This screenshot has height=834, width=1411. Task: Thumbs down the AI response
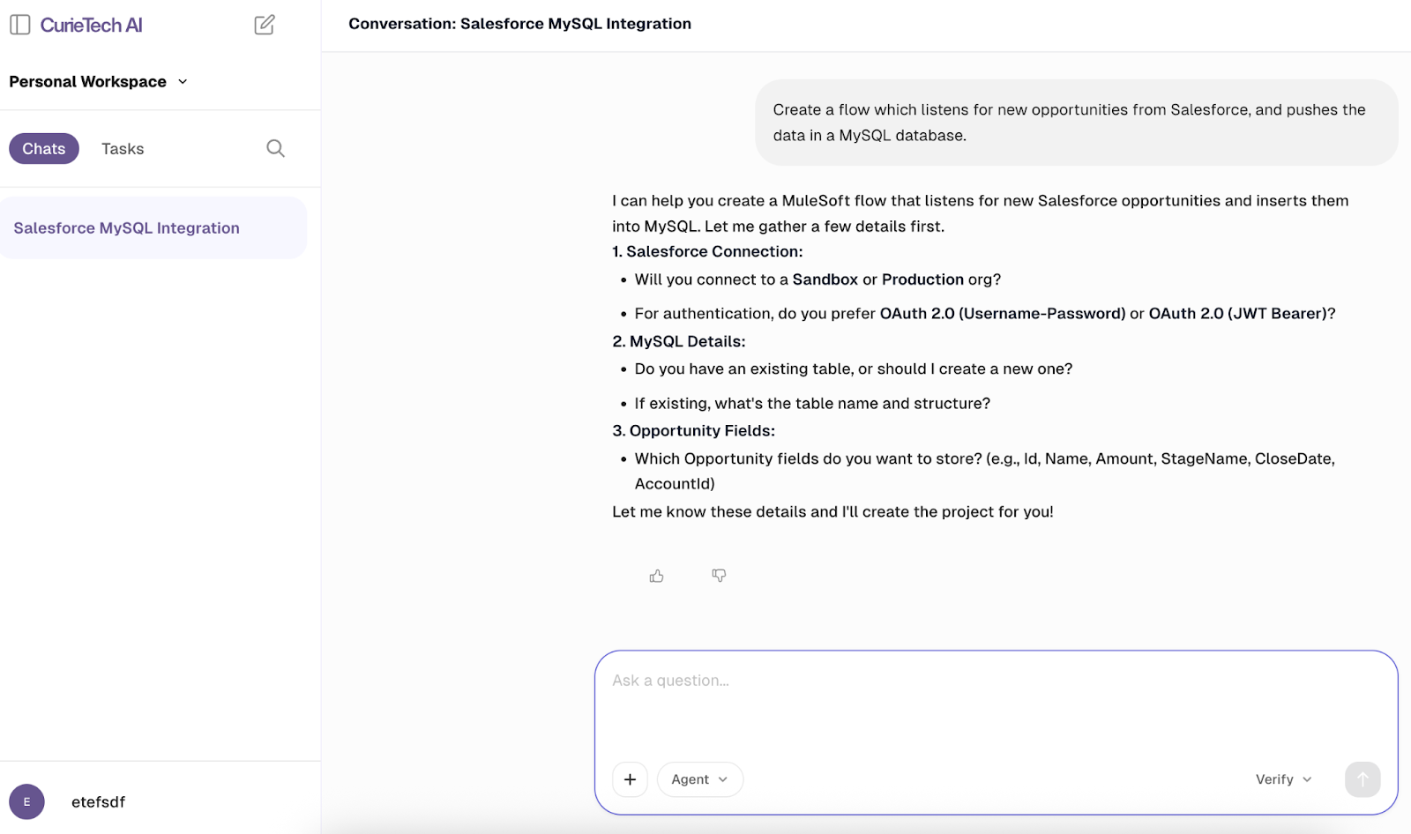(719, 576)
